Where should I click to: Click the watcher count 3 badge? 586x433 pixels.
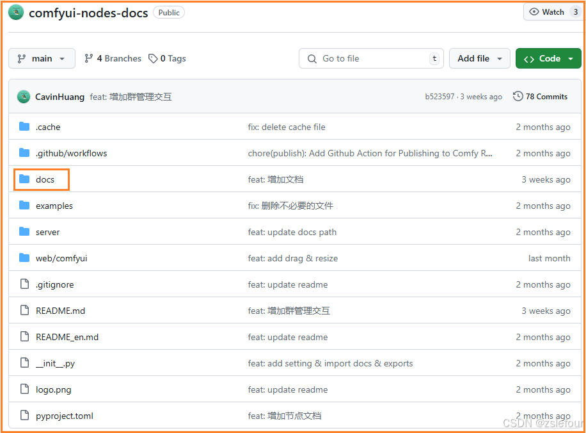[576, 12]
